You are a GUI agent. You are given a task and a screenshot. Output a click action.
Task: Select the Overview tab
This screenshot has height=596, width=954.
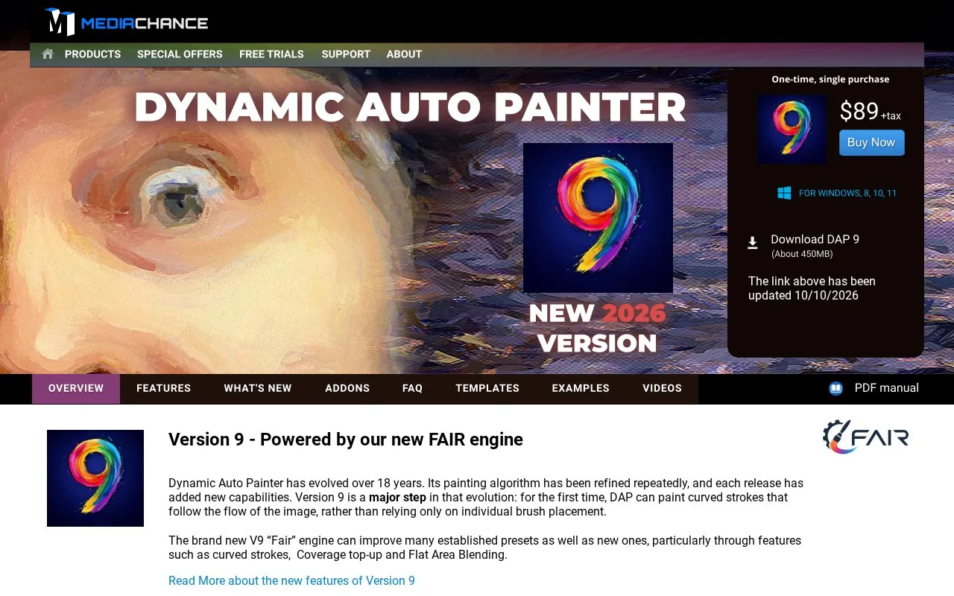76,388
